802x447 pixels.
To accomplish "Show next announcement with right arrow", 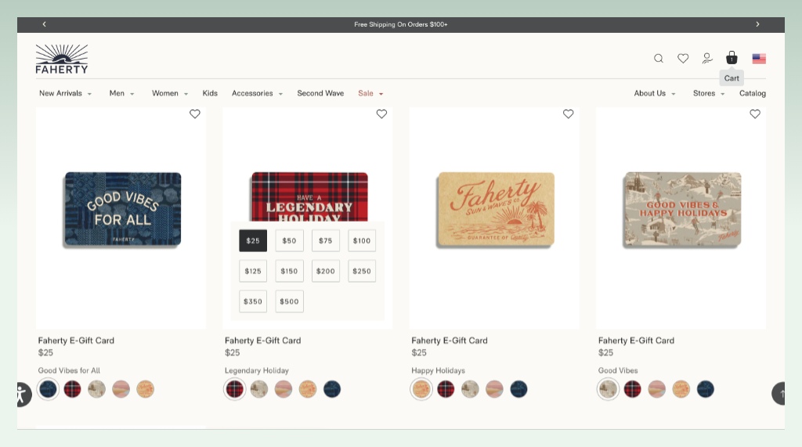I will (x=757, y=24).
